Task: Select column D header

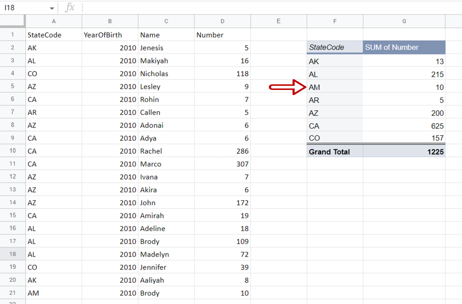Action: tap(222, 21)
